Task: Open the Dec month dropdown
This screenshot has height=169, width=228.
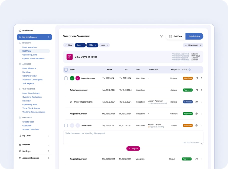Action: (x=80, y=45)
